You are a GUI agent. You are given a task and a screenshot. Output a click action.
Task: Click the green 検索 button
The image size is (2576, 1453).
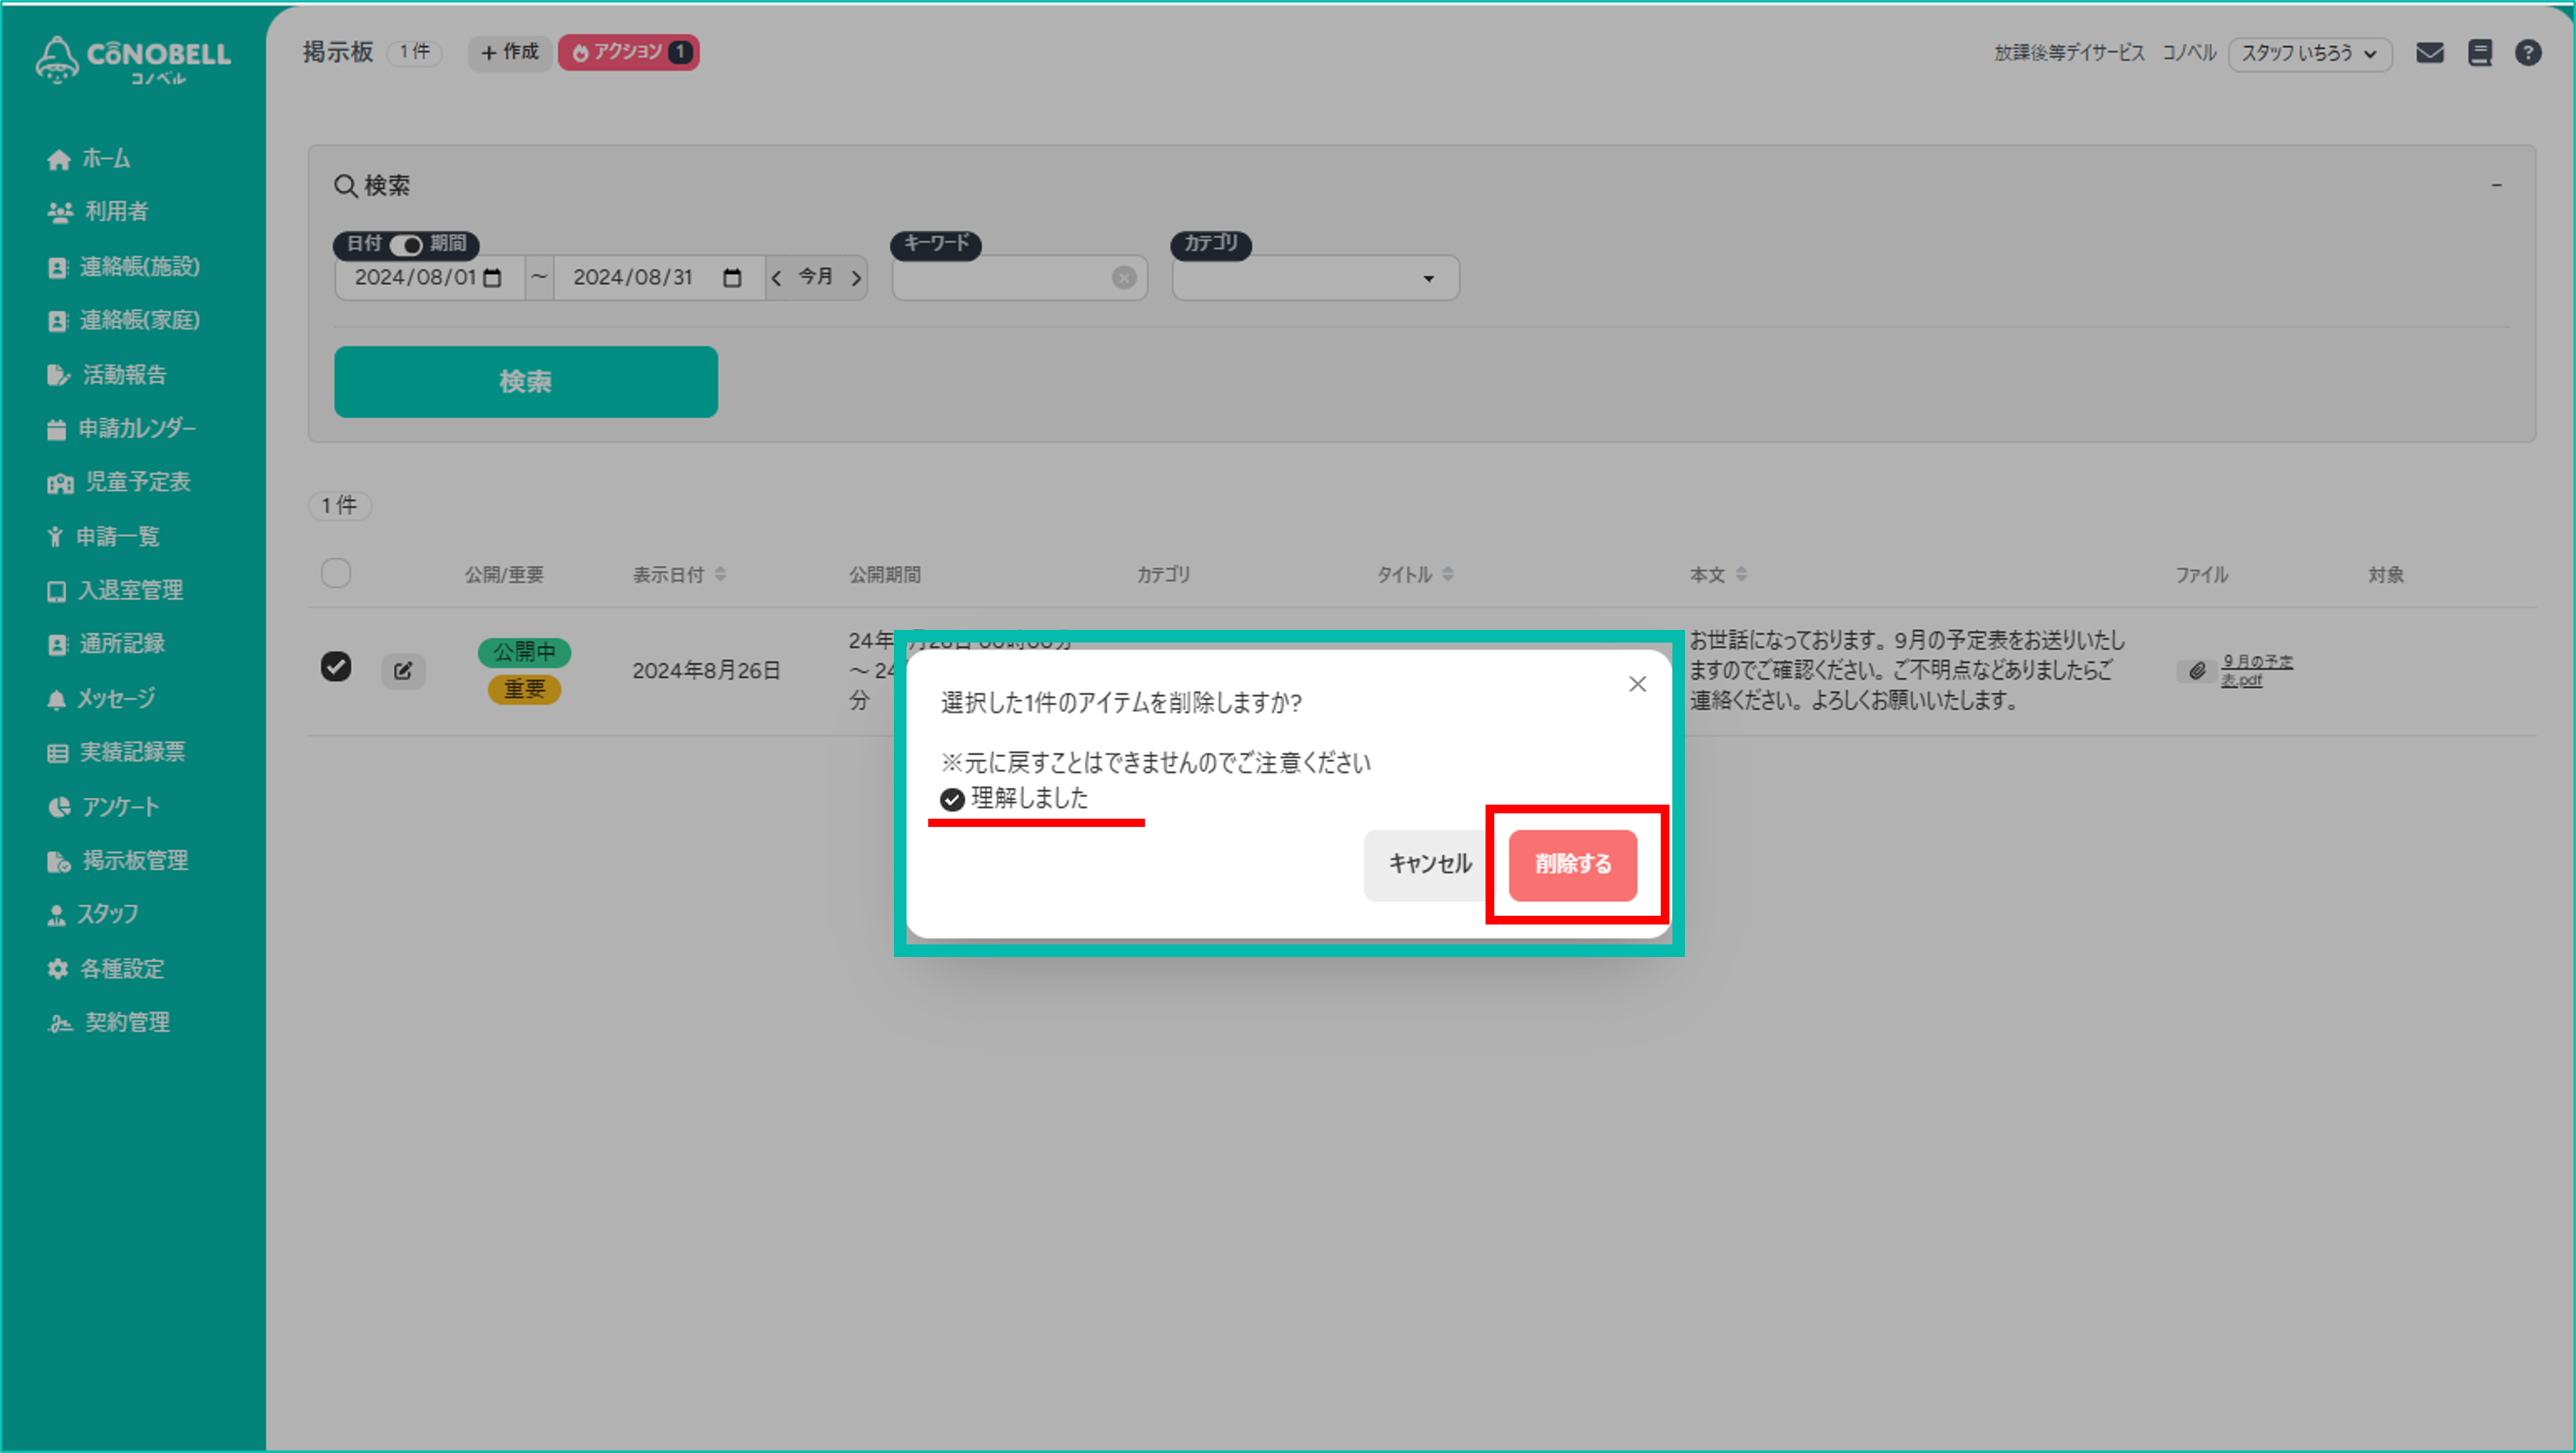(526, 382)
